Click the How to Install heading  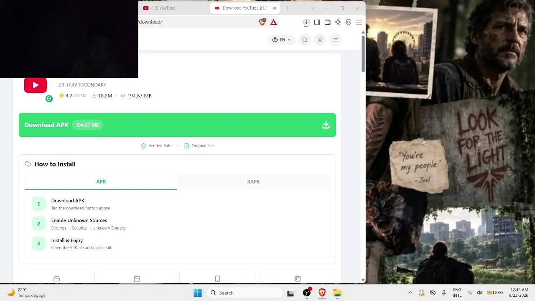[55, 164]
